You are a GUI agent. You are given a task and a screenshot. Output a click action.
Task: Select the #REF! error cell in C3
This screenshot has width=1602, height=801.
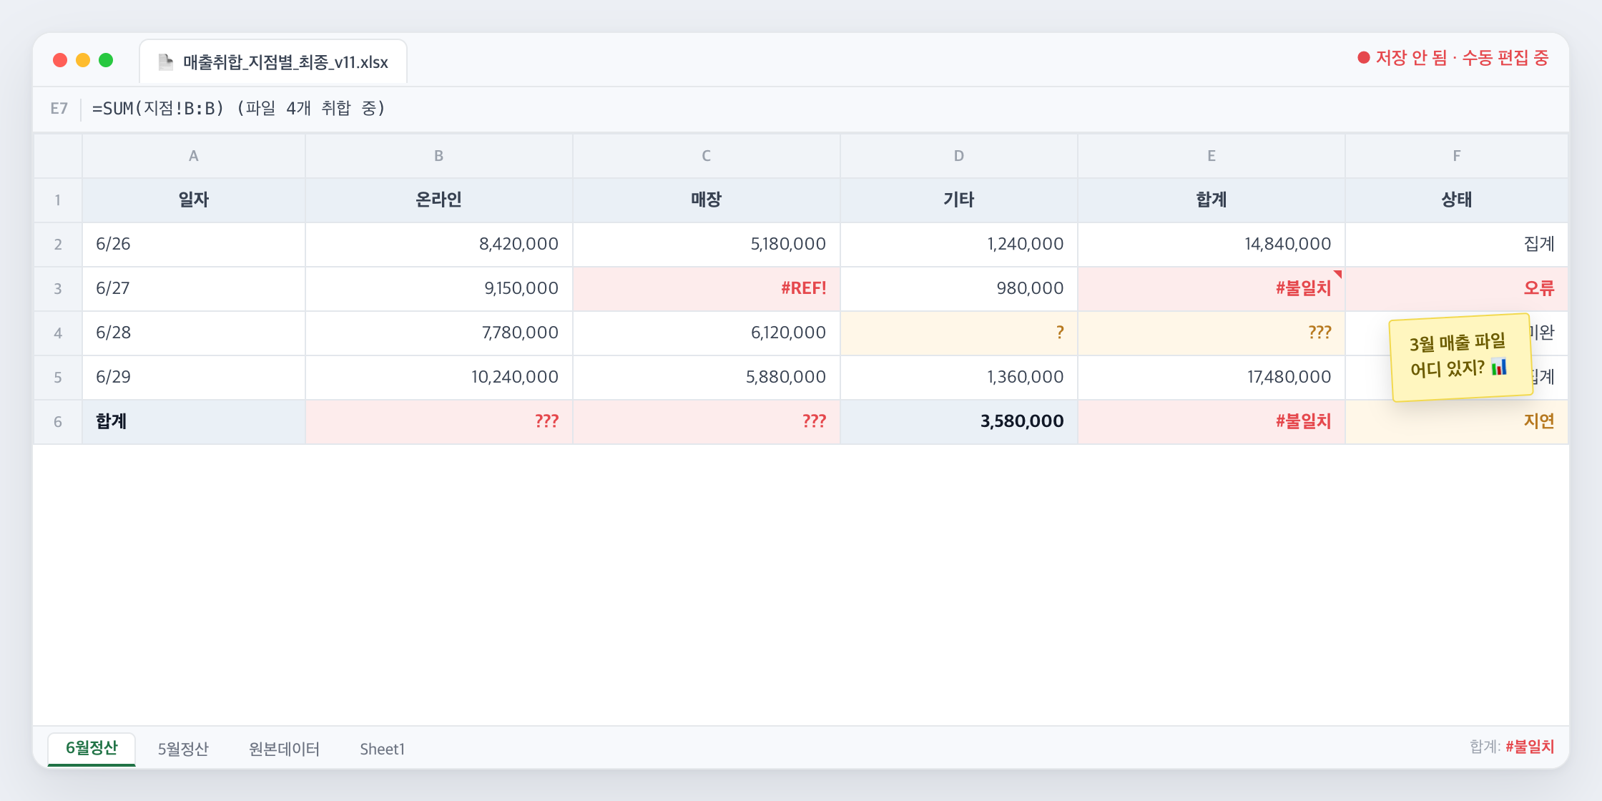click(706, 288)
